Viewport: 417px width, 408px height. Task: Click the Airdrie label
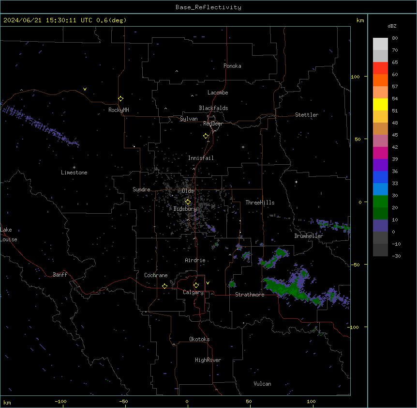coord(195,260)
